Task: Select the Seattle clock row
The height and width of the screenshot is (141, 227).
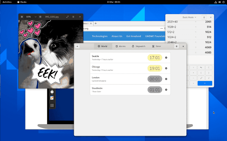Action: pyautogui.click(x=130, y=58)
